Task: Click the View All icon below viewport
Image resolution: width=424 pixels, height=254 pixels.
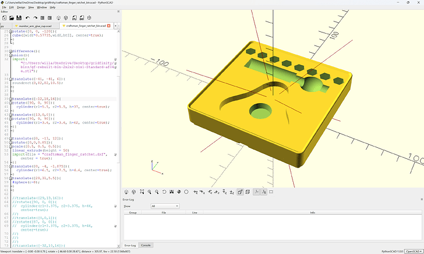Action: (142, 192)
